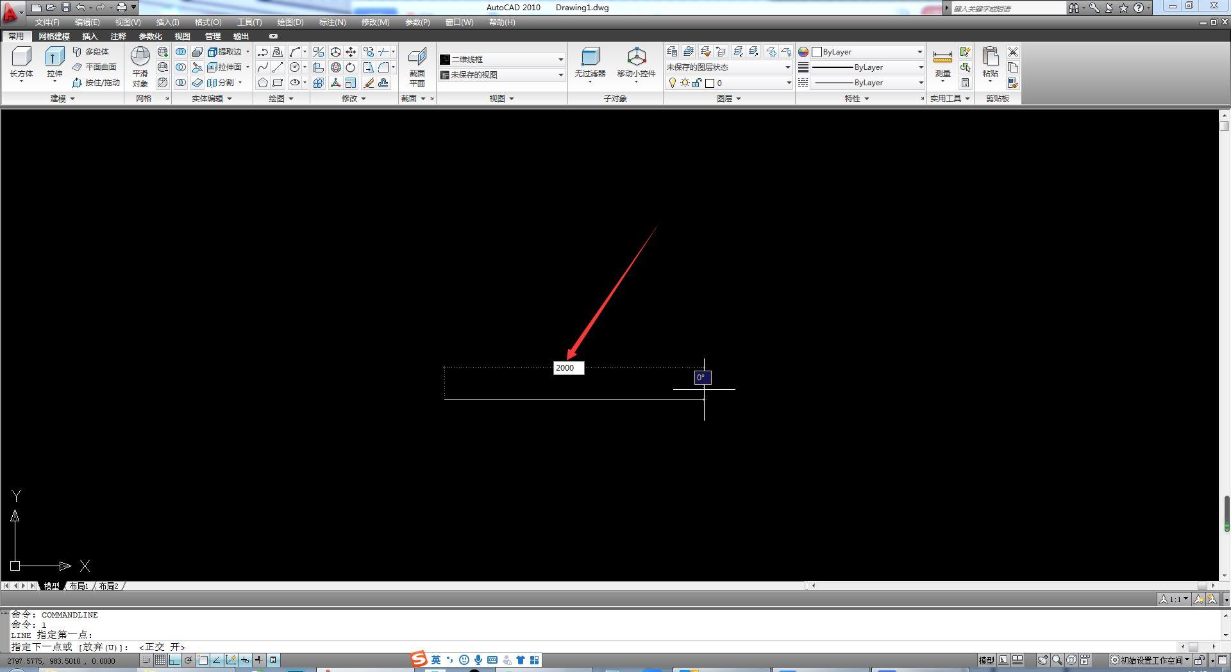Open the 文件(F) menu
The width and height of the screenshot is (1231, 672).
pos(47,22)
